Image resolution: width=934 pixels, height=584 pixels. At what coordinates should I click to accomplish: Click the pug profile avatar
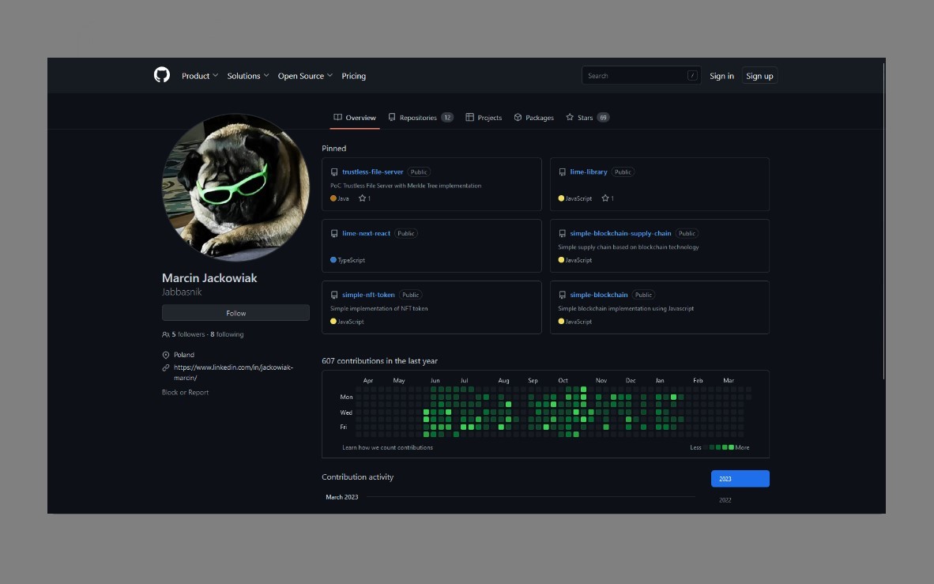[235, 187]
